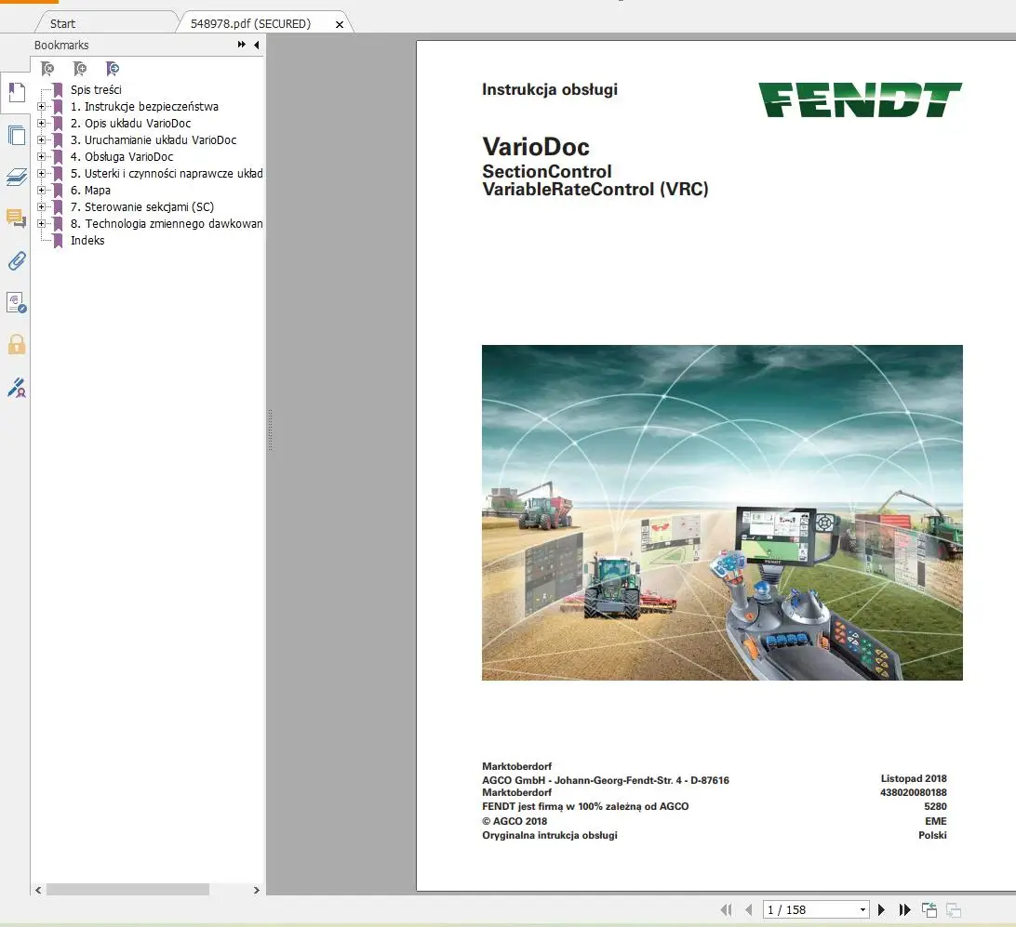Close the 548978.pdf tab
The image size is (1016, 927).
tap(340, 24)
